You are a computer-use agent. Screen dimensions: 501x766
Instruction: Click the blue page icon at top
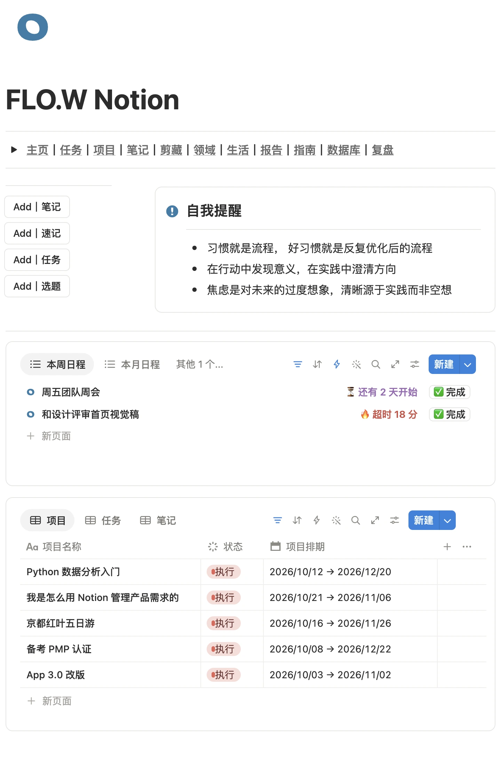pos(33,27)
